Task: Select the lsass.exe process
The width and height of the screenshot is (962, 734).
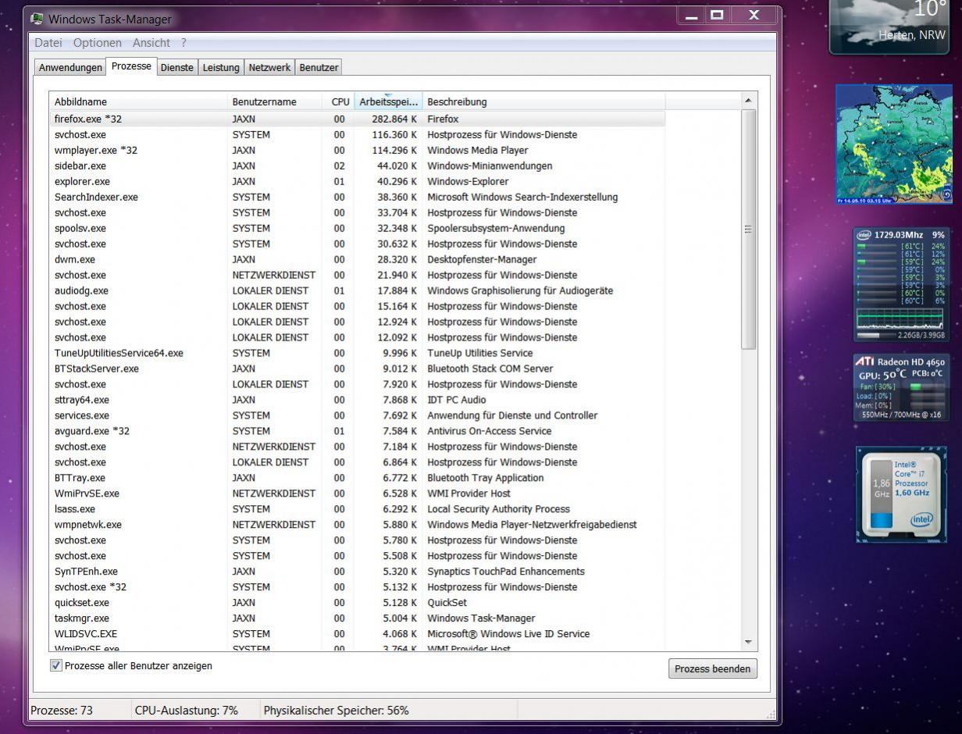Action: click(357, 509)
